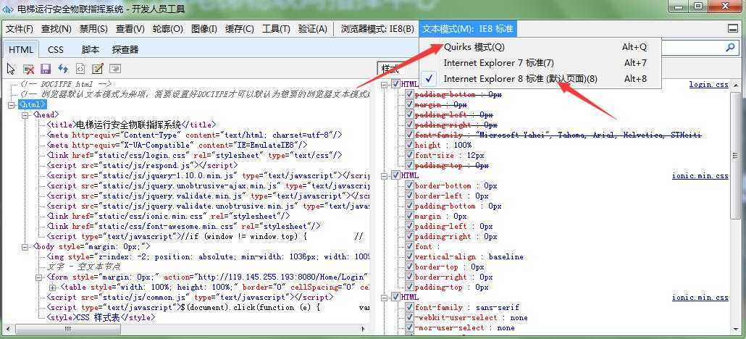The image size is (746, 339).
Task: Click the developer tools search input field
Action: tap(691, 47)
